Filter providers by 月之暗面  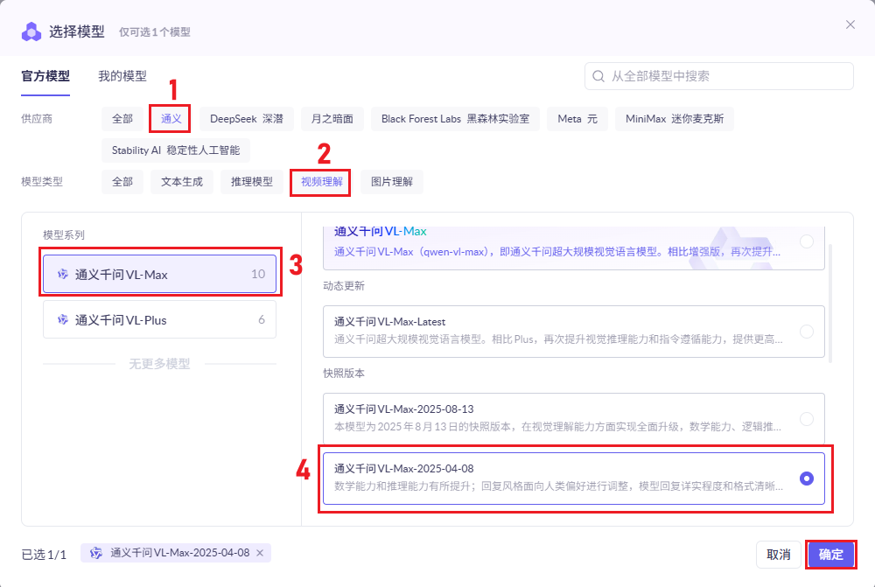[x=332, y=118]
